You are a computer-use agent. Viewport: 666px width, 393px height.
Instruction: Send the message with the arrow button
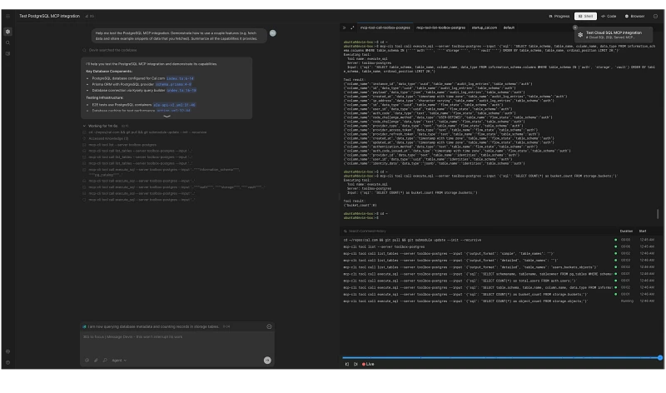tap(267, 361)
